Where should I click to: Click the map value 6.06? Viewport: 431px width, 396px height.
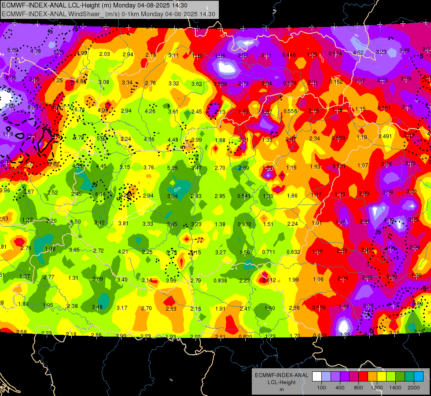click(11, 78)
